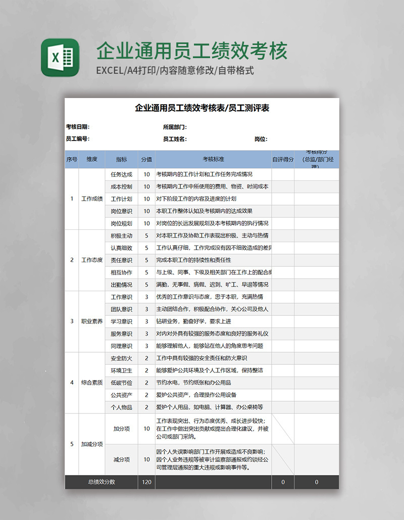
Task: Click the 分值 header cell
Action: pyautogui.click(x=145, y=158)
